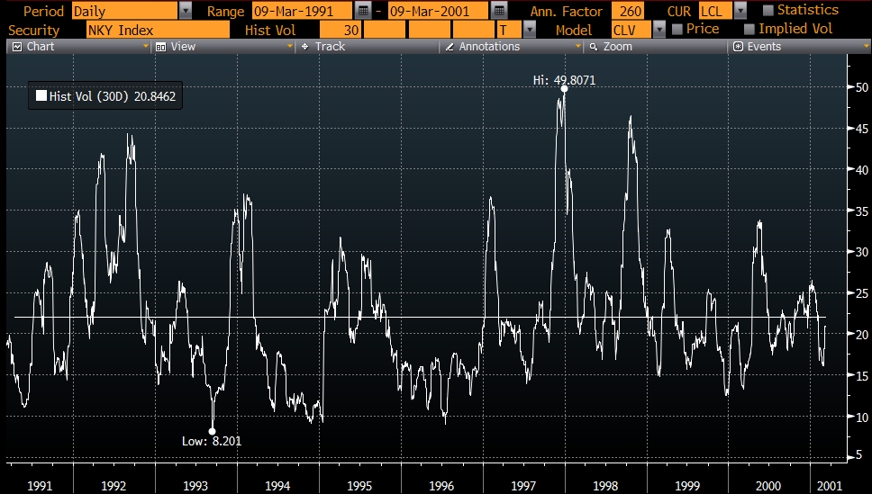Expand the Annotations menu arrow
Image resolution: width=872 pixels, height=494 pixels.
[578, 47]
